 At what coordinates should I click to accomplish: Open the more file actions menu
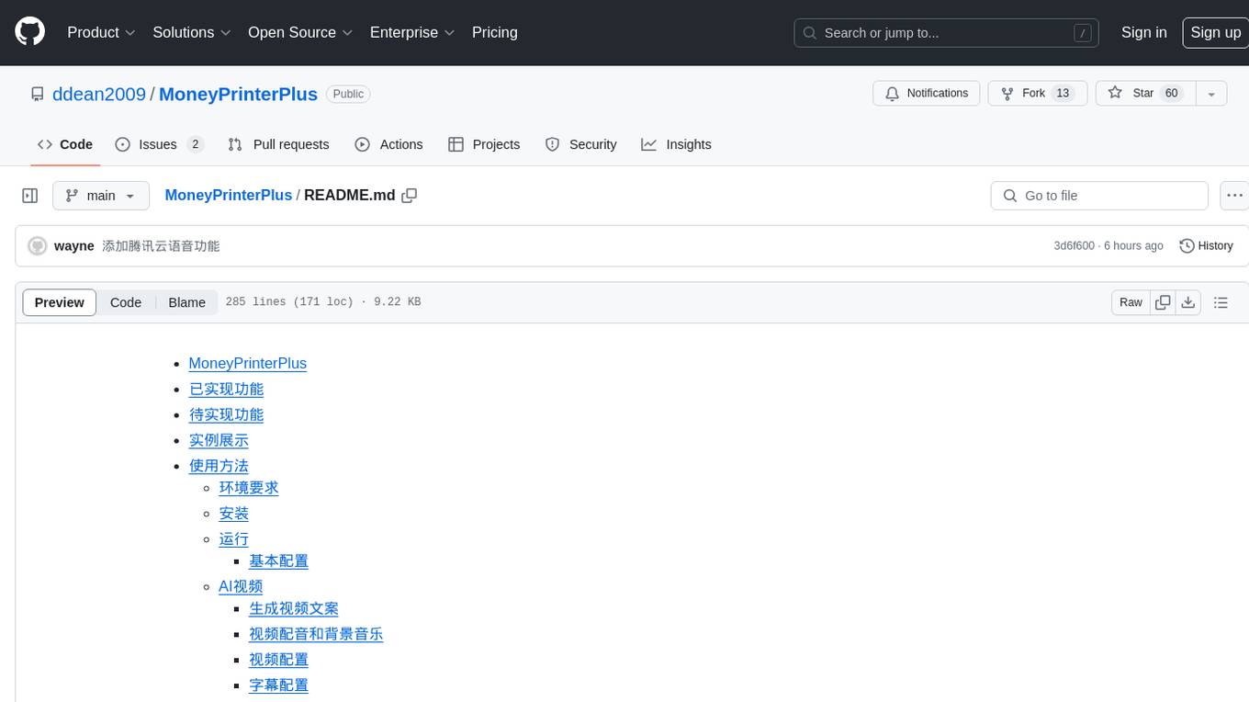click(x=1234, y=196)
